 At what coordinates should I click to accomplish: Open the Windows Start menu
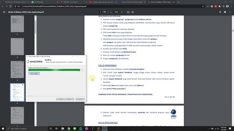[x=3, y=128]
